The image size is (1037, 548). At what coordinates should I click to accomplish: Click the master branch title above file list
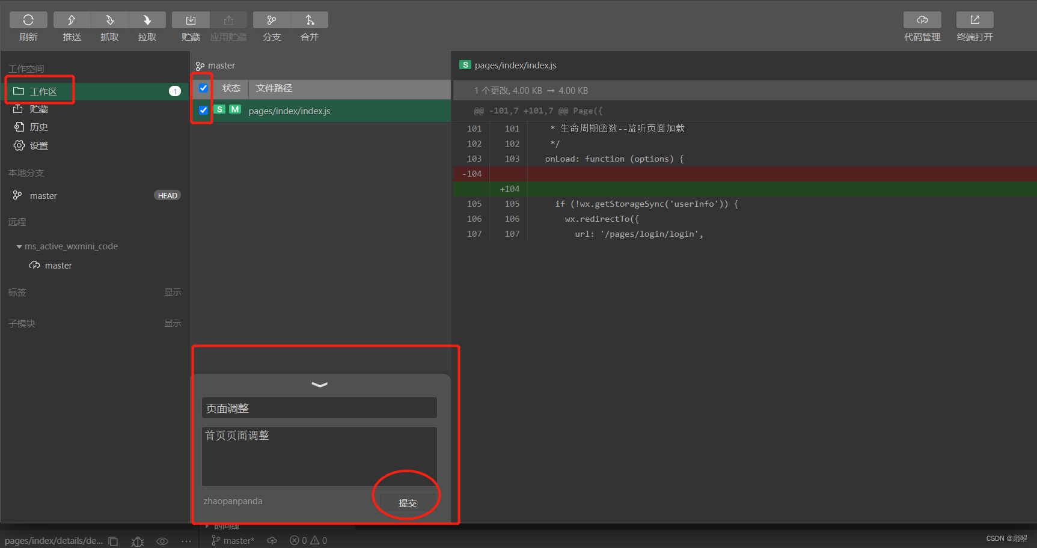point(215,65)
